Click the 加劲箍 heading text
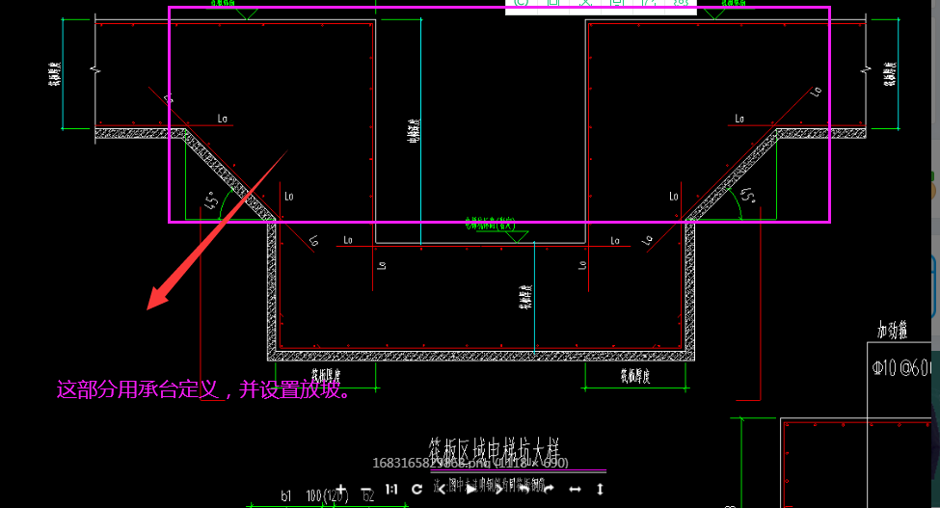This screenshot has width=940, height=508. click(893, 330)
